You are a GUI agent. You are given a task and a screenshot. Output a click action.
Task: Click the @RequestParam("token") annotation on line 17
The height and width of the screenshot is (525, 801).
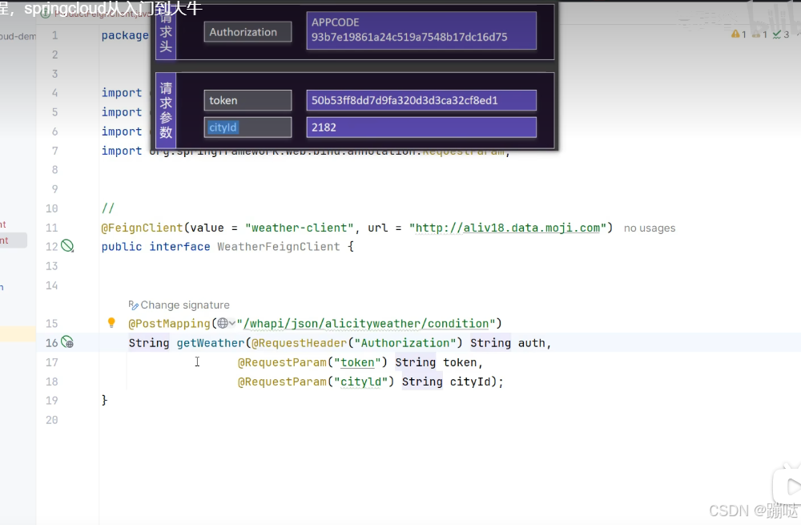[312, 362]
